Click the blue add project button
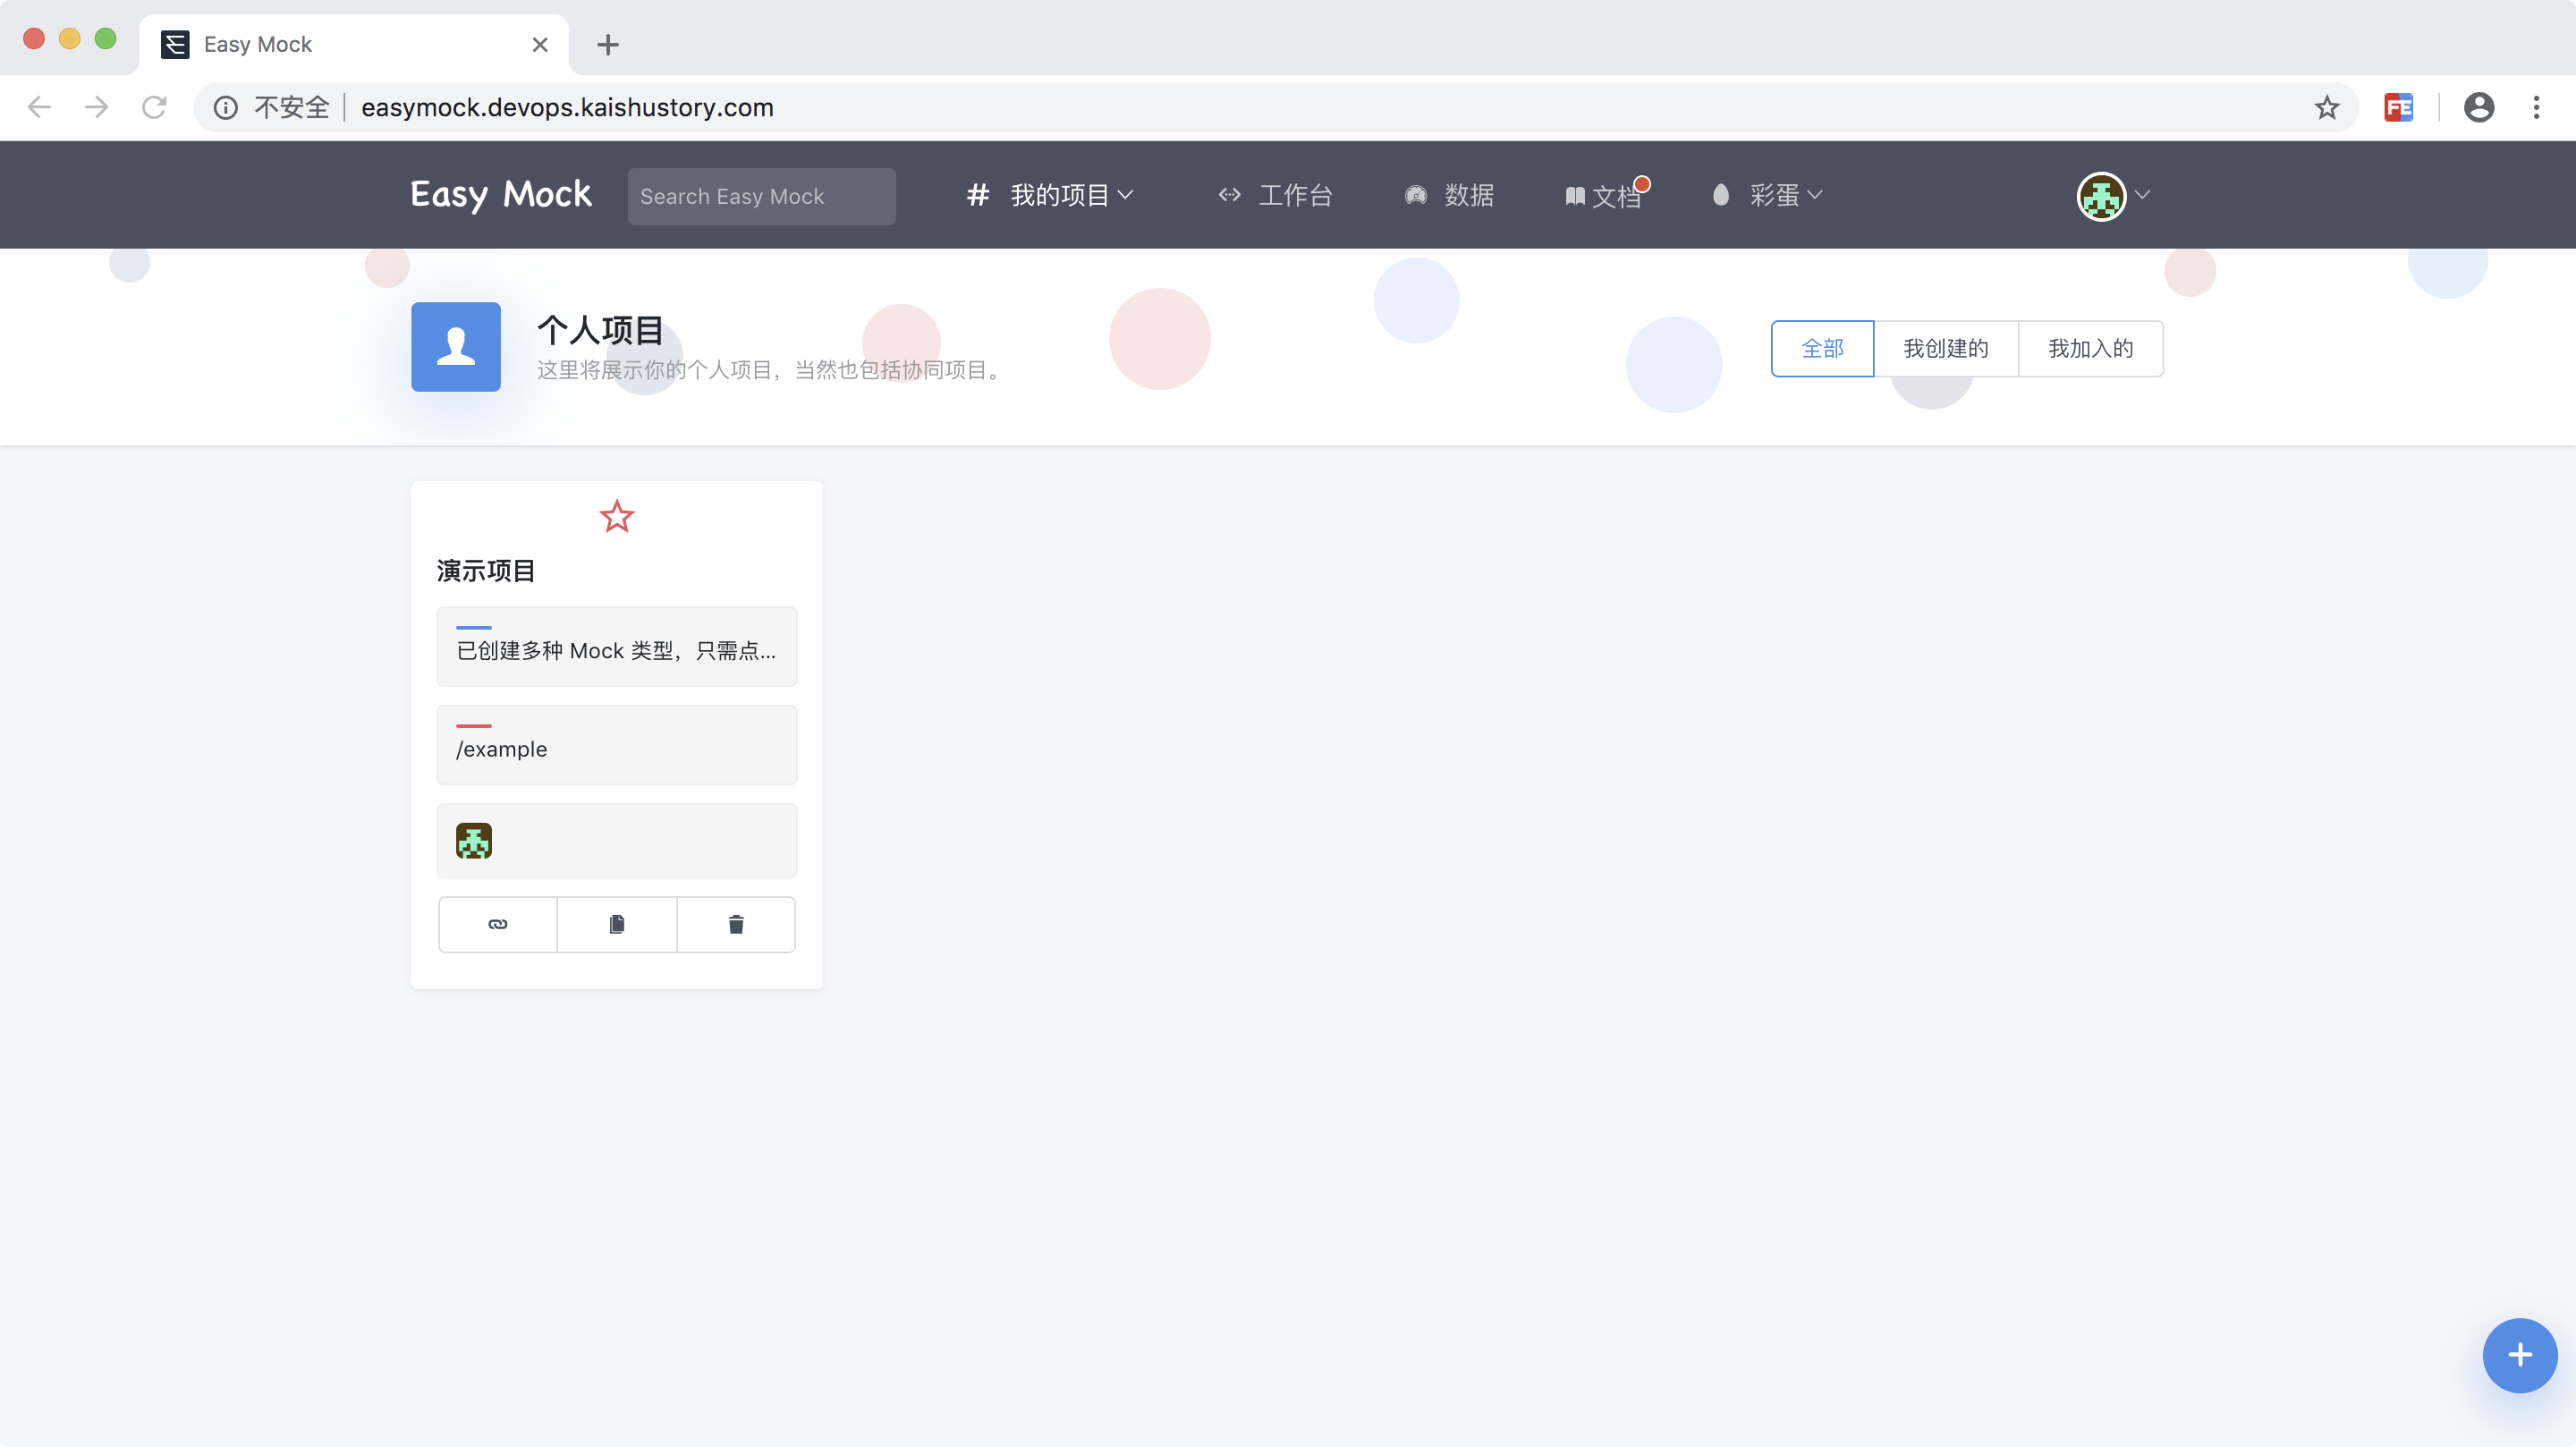The height and width of the screenshot is (1447, 2576). tap(2520, 1356)
